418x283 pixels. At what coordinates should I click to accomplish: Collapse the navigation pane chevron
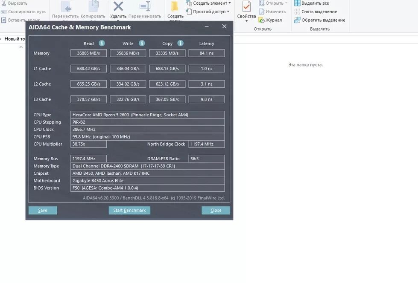21,47
